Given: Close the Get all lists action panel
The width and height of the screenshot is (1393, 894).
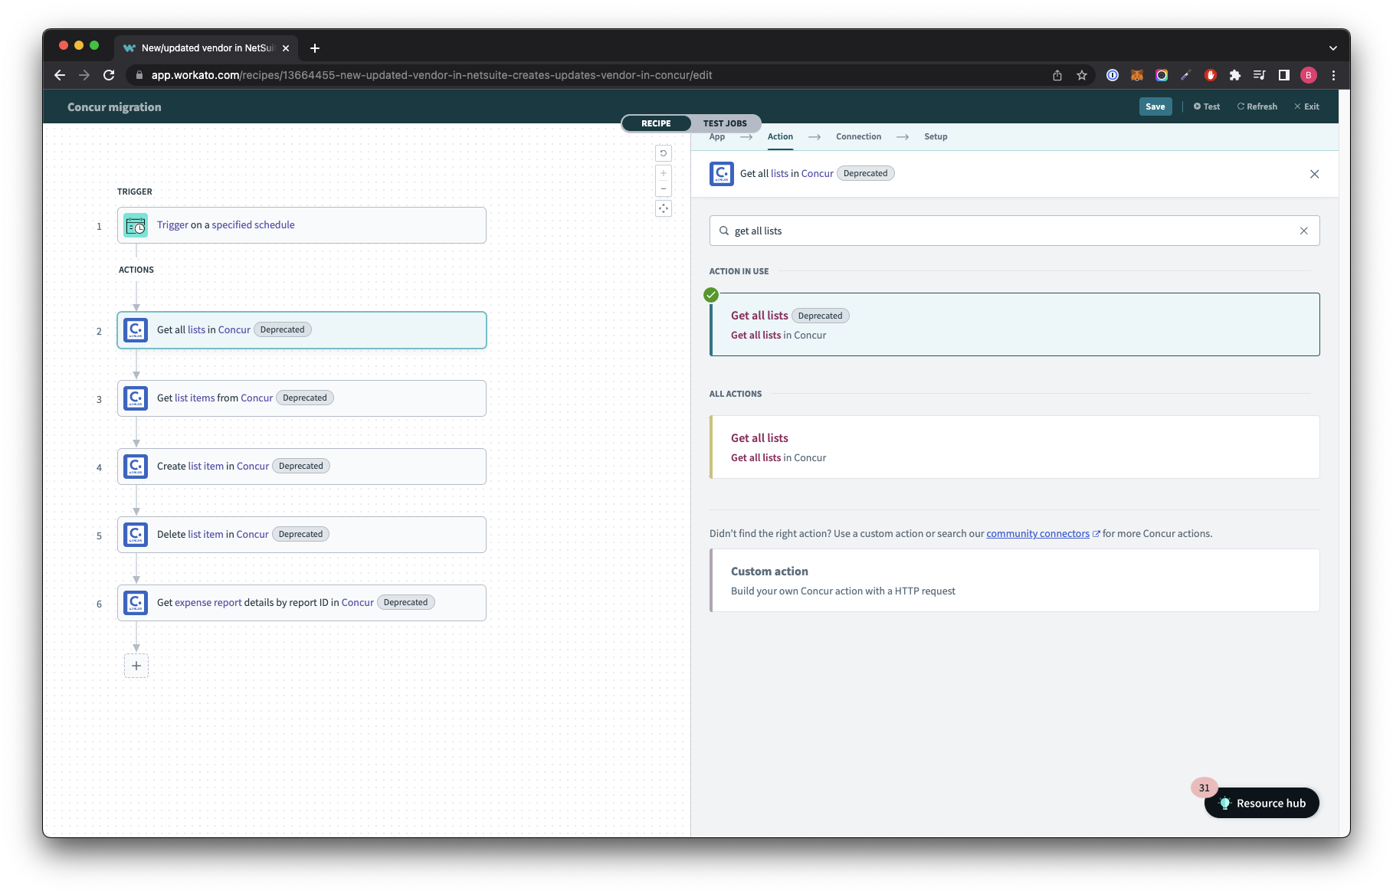Looking at the screenshot, I should 1314,174.
